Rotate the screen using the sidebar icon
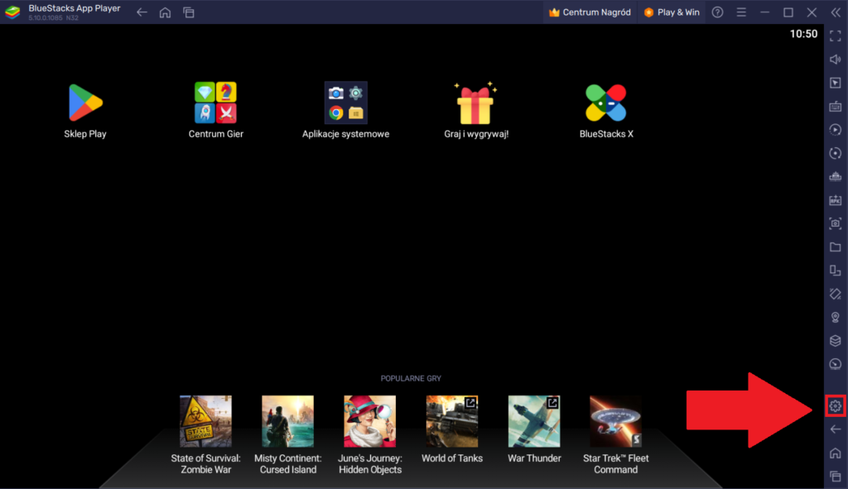848x489 pixels. pyautogui.click(x=836, y=152)
